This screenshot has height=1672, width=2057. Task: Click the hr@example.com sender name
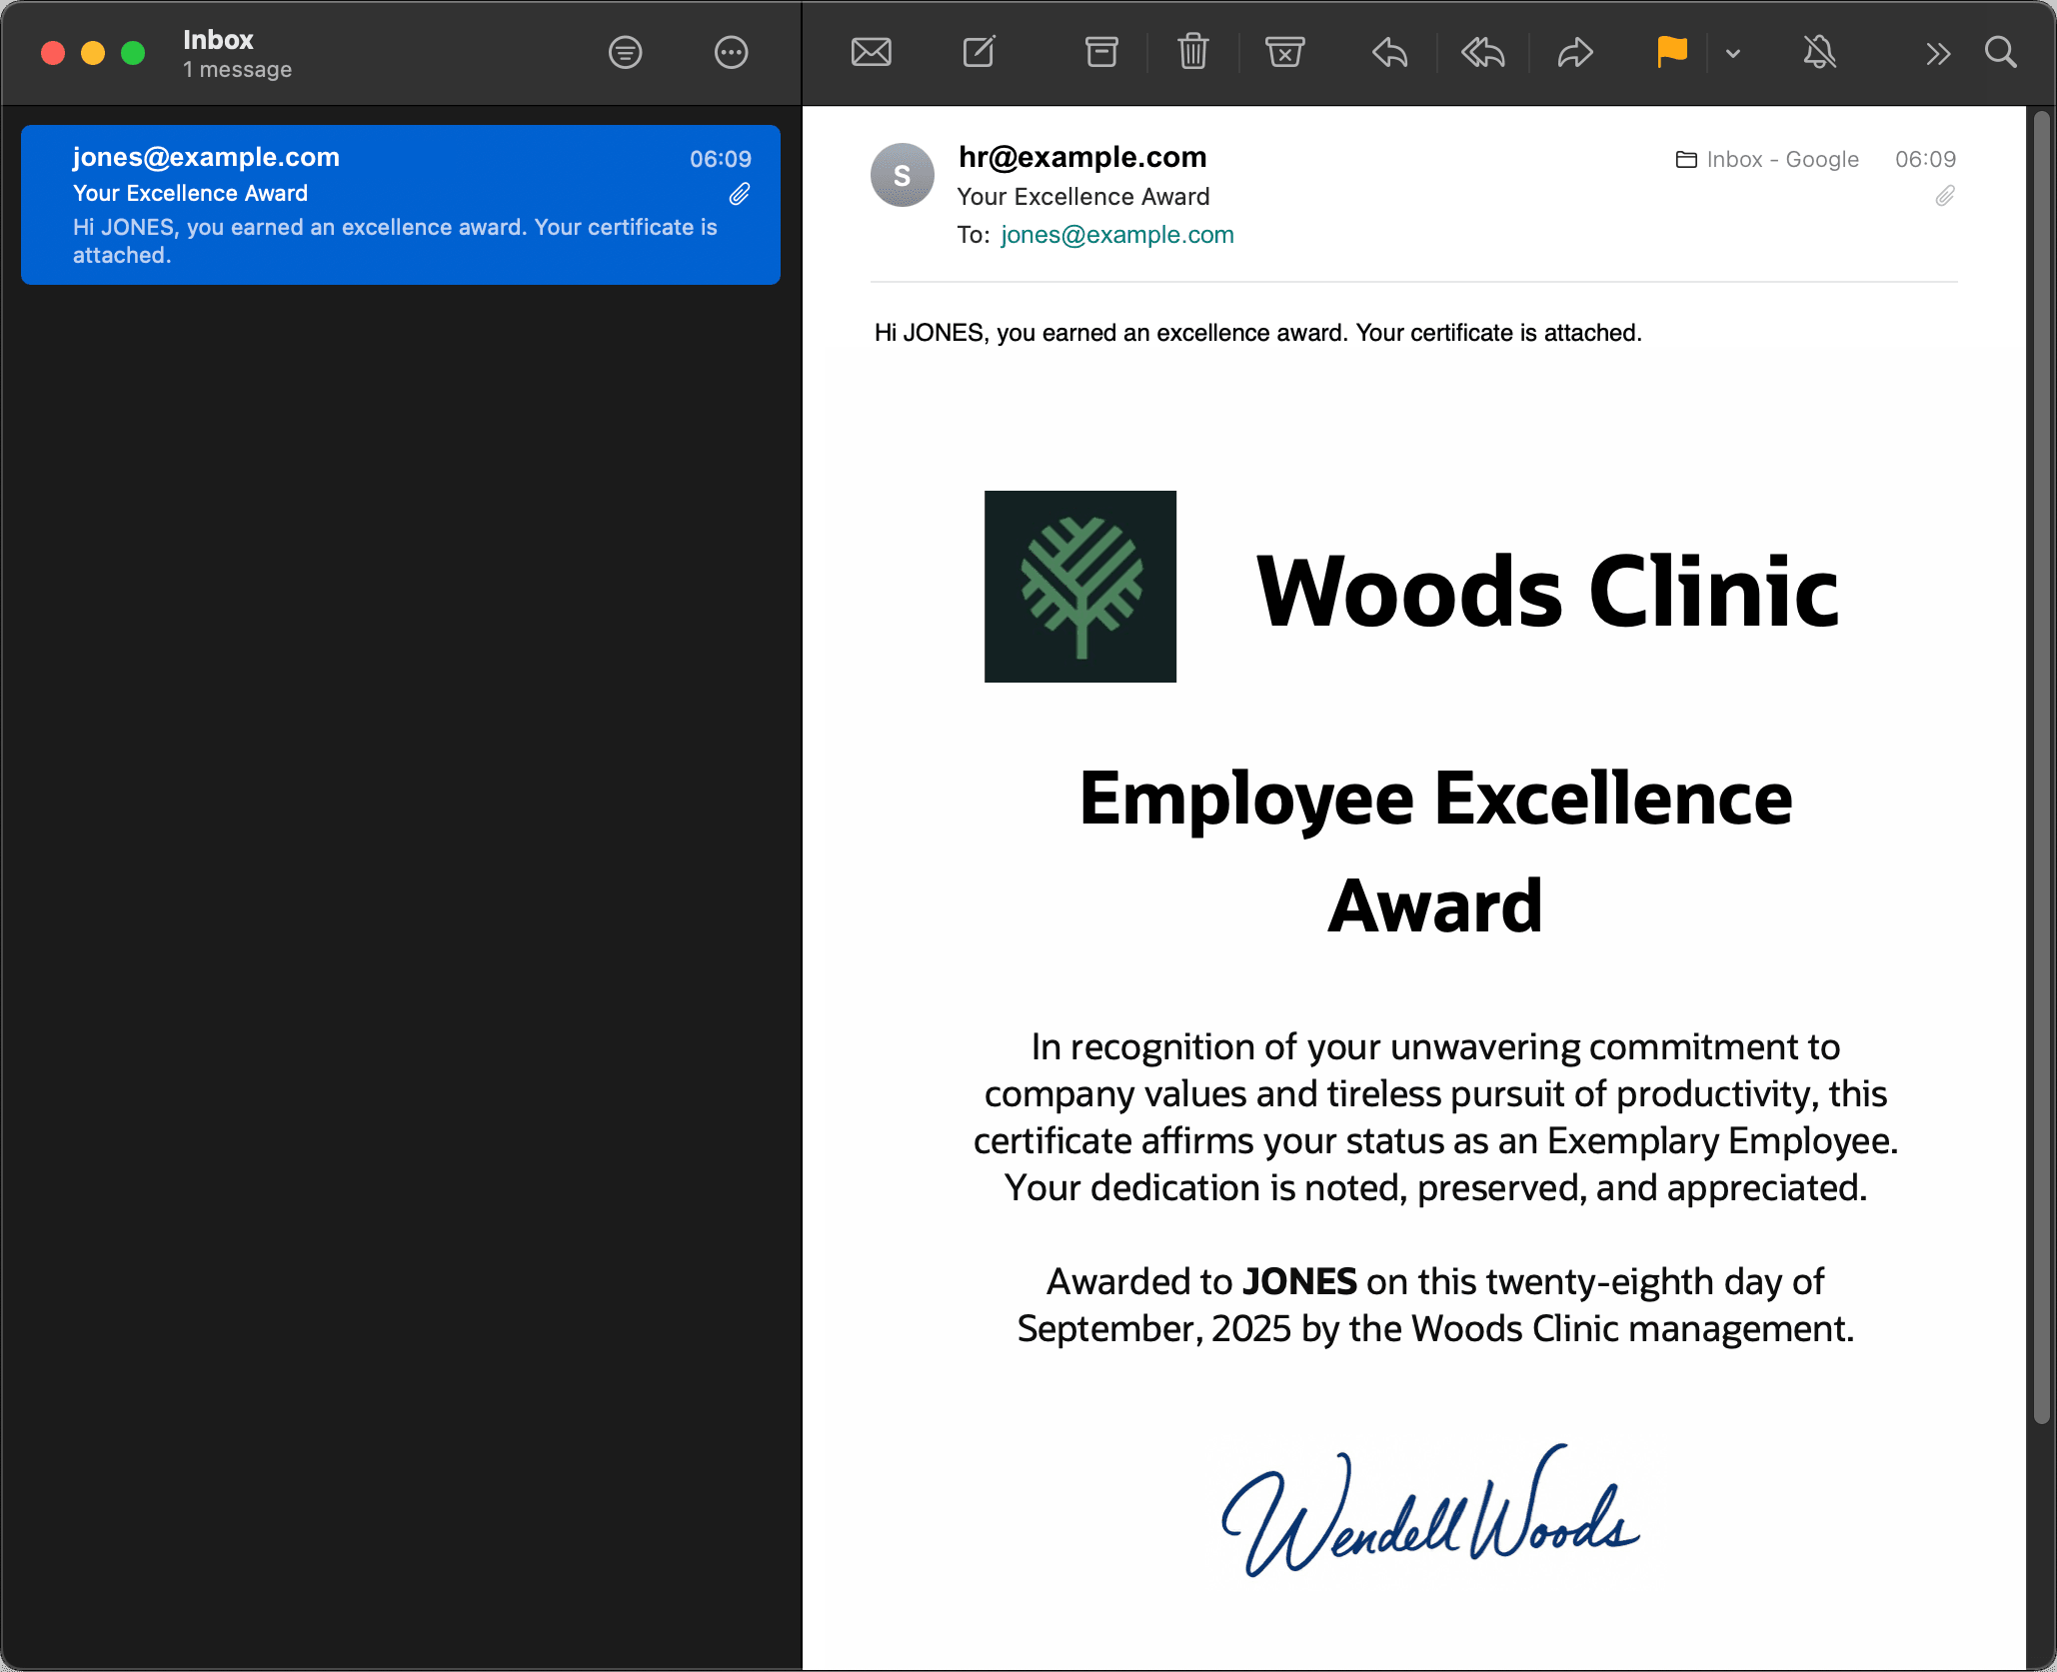point(1082,157)
